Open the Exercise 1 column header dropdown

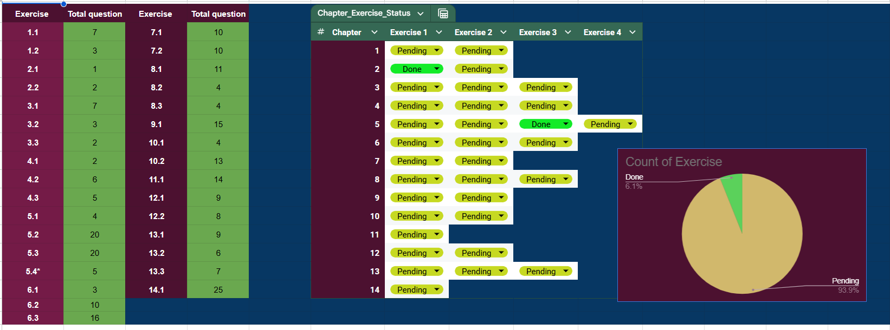[x=439, y=32]
